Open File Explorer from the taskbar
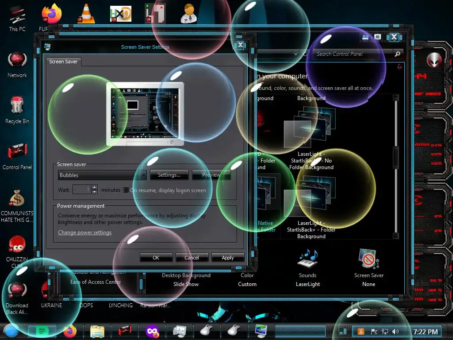 [97, 331]
